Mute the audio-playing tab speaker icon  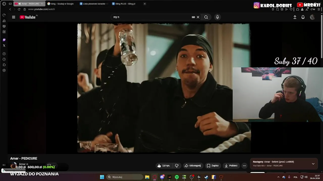point(20,4)
